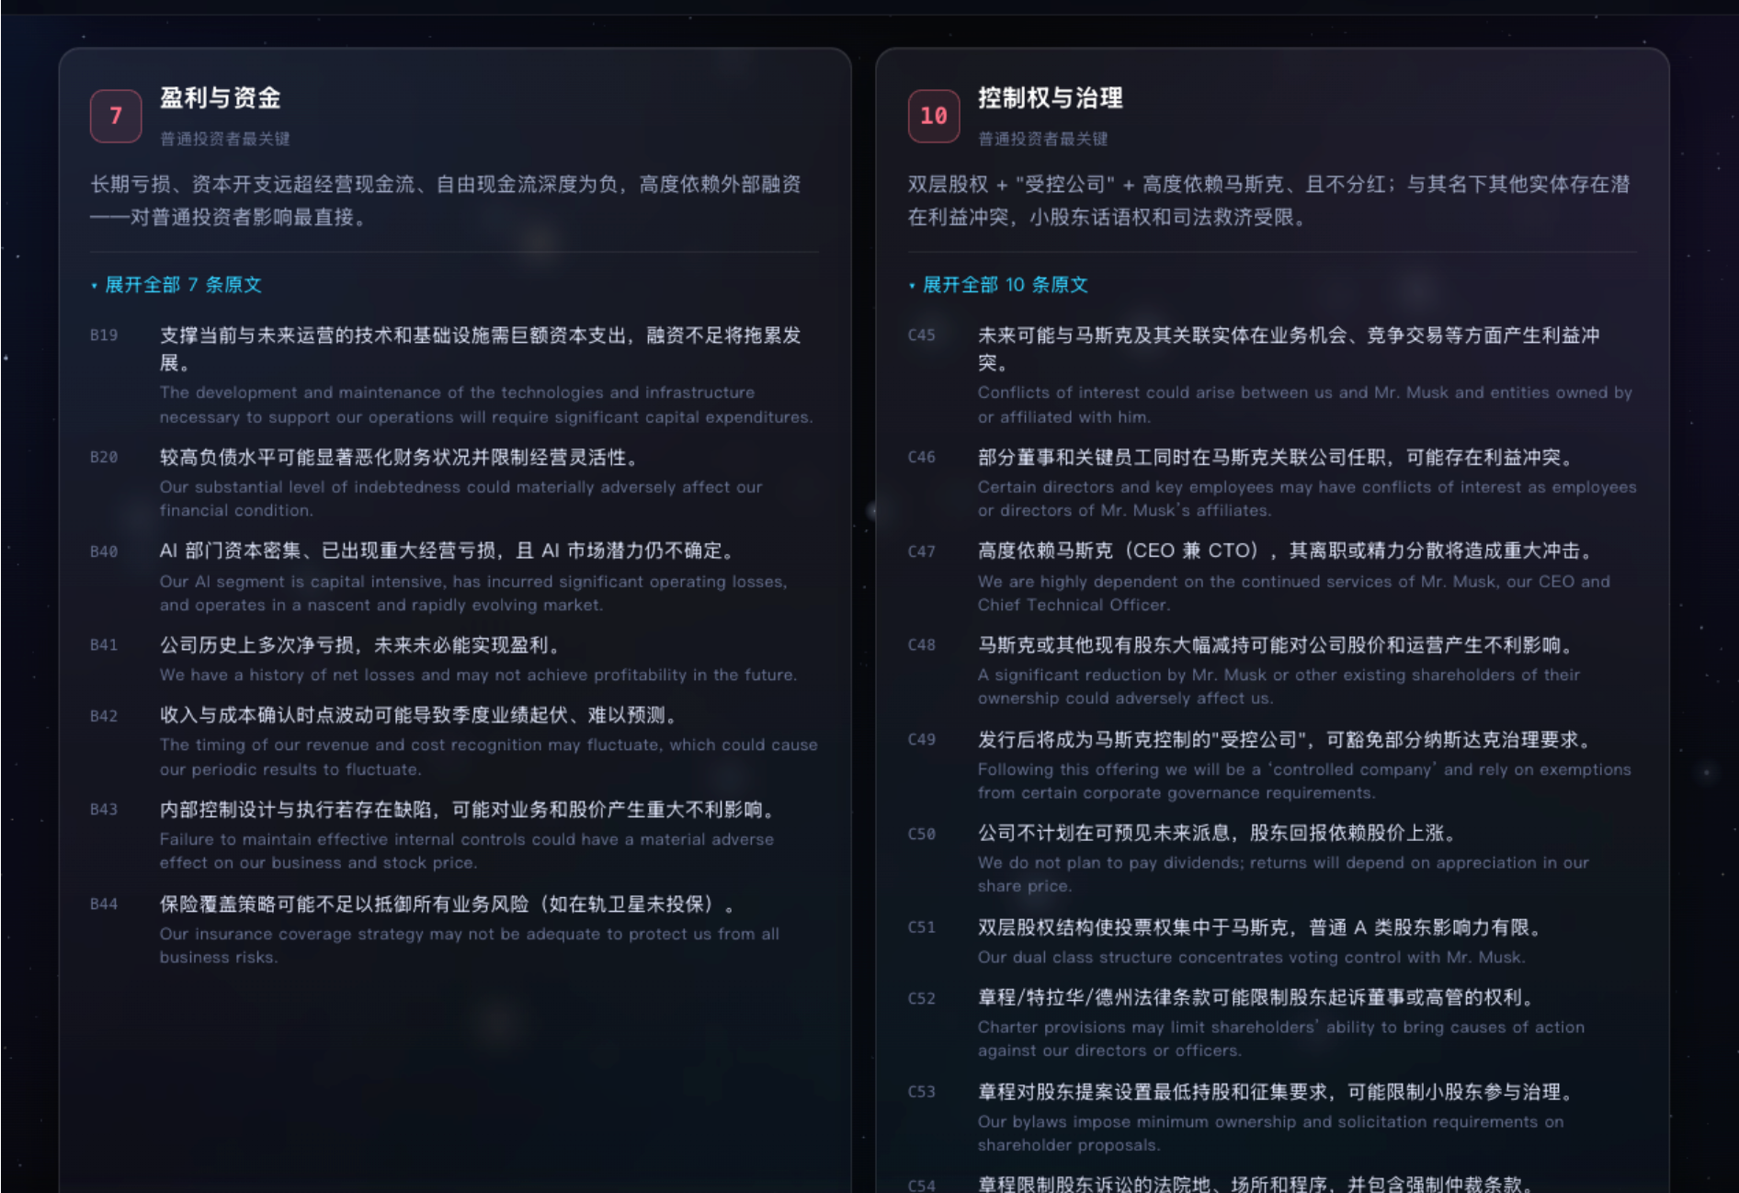Viewport: 1739px width, 1193px height.
Task: Select the C51 risk code label
Action: click(x=922, y=927)
